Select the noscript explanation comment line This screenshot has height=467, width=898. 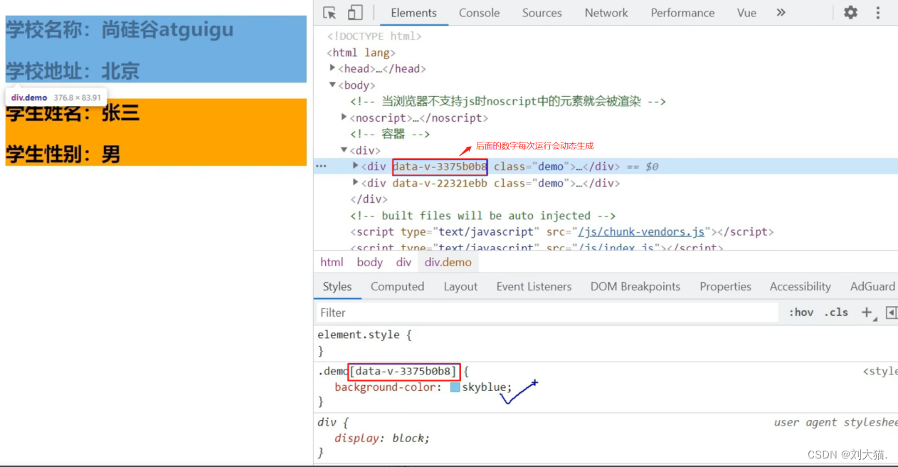[x=508, y=101]
